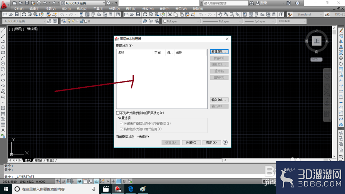Select the Revision Cloud tool
345x194 pixels.
(3, 69)
